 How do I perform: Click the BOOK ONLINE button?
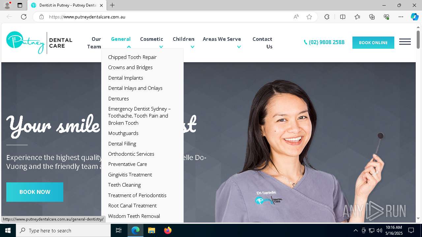373,42
